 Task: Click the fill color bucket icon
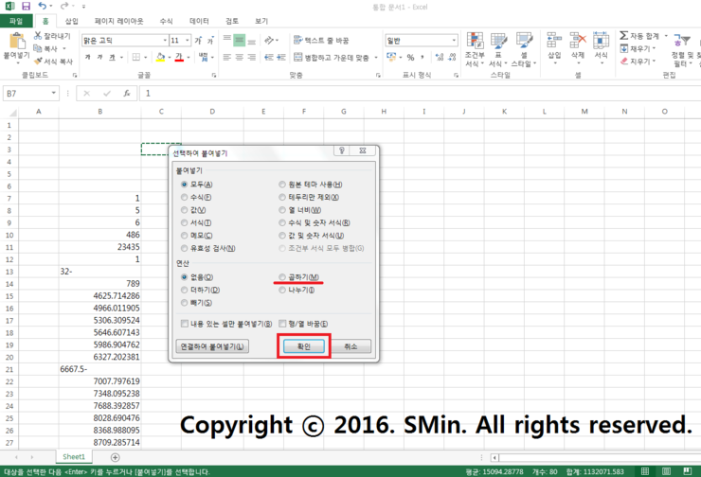(160, 57)
